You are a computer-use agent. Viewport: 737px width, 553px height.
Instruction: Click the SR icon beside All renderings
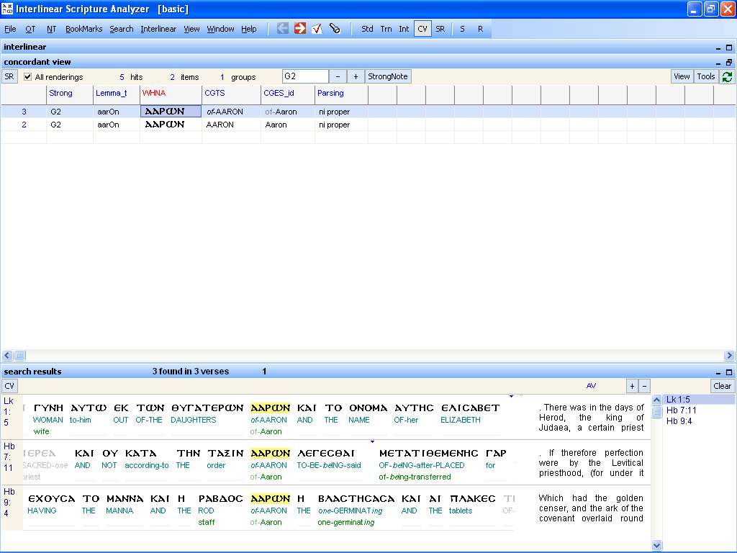click(9, 76)
